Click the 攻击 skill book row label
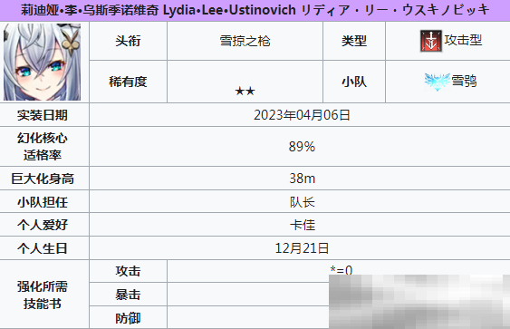The height and width of the screenshot is (329, 510). [x=128, y=271]
